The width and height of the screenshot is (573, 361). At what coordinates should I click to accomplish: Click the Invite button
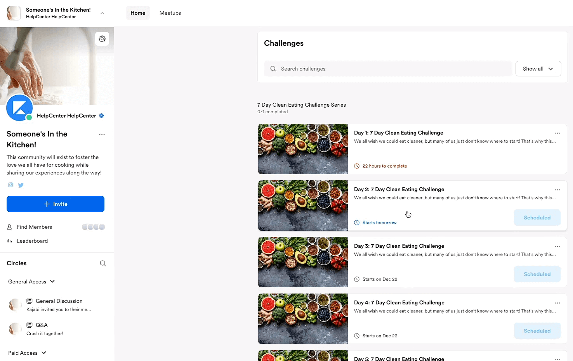click(55, 204)
